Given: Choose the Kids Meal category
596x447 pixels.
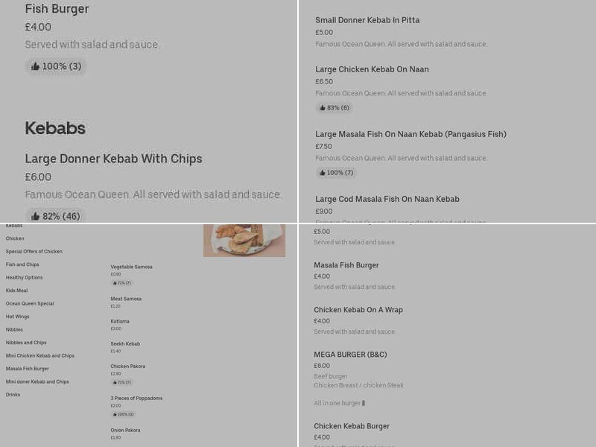Looking at the screenshot, I should 16,291.
